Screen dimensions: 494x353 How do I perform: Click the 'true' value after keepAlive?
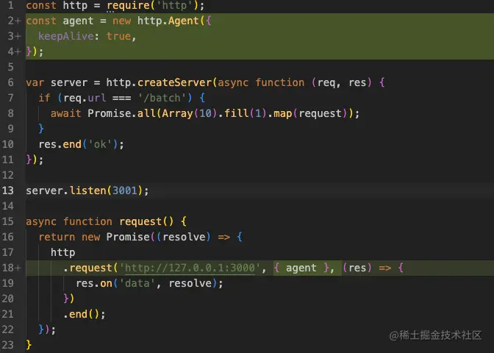[x=118, y=36]
